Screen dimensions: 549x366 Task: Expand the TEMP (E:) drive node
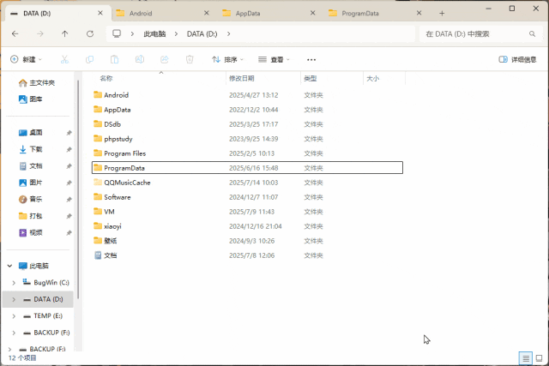[14, 316]
